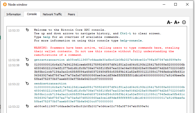Image resolution: width=195 pixels, height=113 pixels.
Task: Click the 'getrawtransaction' command line
Action: [x=108, y=60]
